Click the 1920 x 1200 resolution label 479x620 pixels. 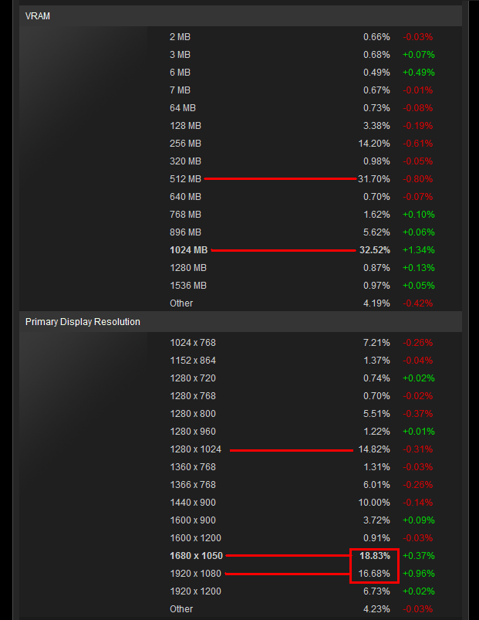point(195,591)
